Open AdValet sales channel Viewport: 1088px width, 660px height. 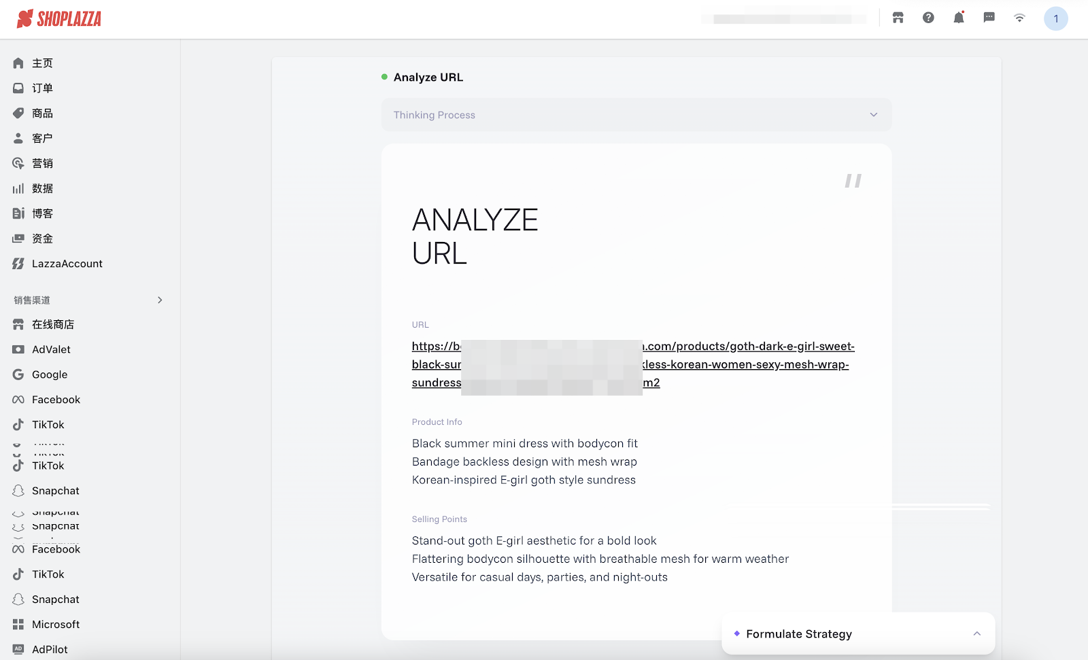point(51,349)
